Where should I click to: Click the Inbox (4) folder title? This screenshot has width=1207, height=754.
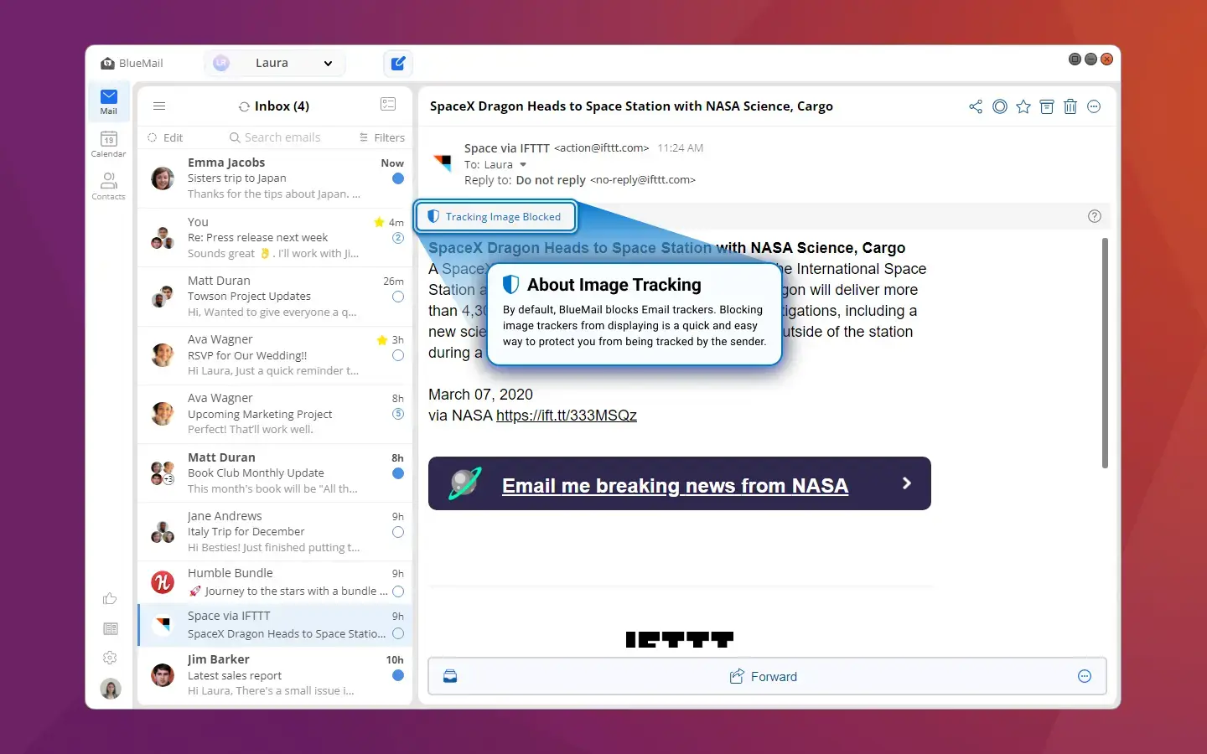282,106
